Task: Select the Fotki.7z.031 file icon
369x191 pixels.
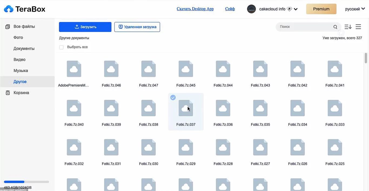Action: (x=111, y=147)
